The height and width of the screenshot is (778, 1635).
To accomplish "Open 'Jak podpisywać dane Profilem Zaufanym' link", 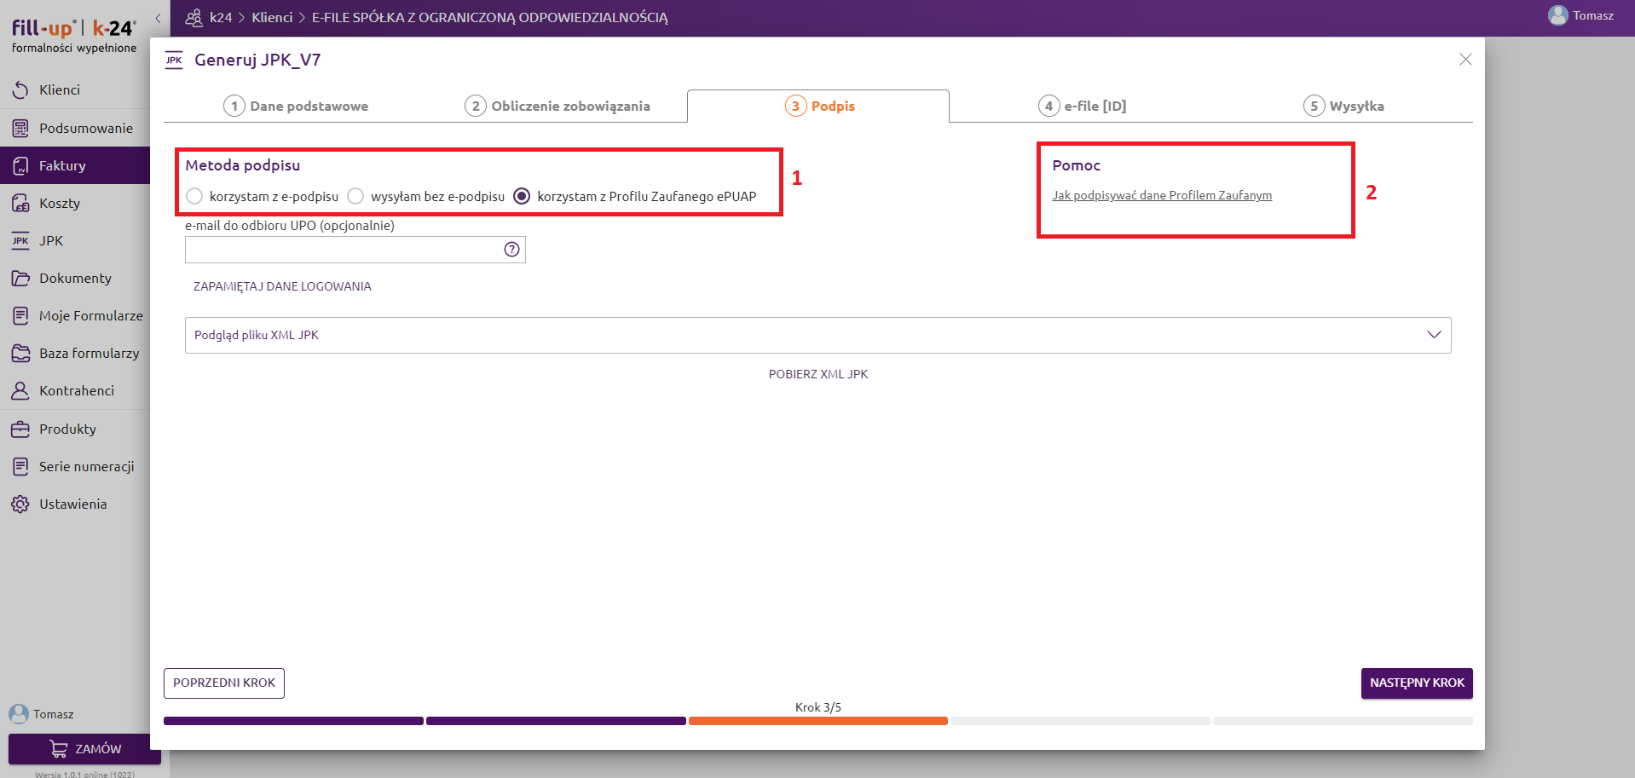I will (1161, 196).
